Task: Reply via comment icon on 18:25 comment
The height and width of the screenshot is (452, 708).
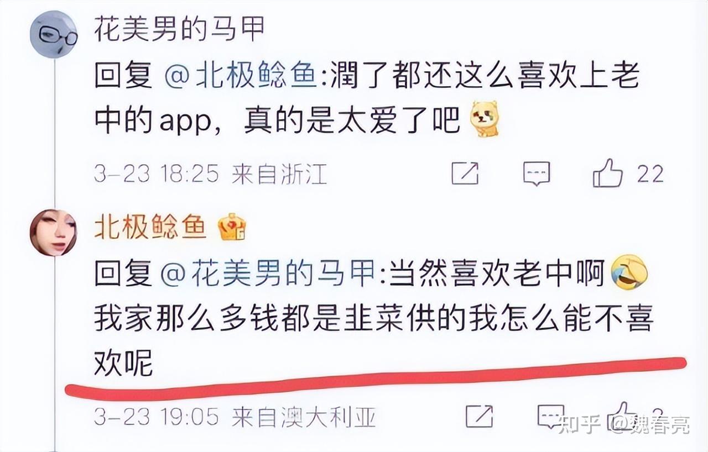Action: pyautogui.click(x=537, y=174)
